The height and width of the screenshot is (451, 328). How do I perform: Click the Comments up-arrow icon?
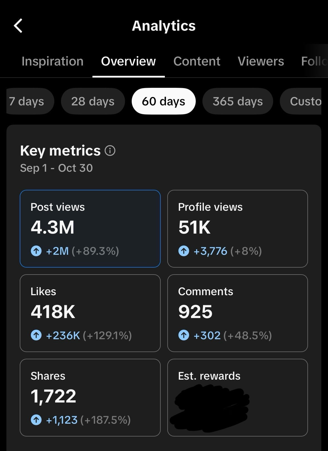pos(183,335)
